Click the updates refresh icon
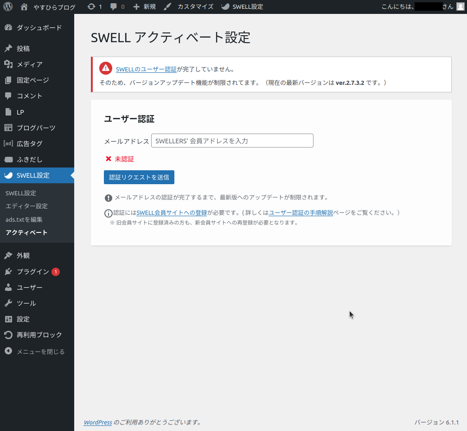Screen dimensions: 467x431 [x=91, y=6]
